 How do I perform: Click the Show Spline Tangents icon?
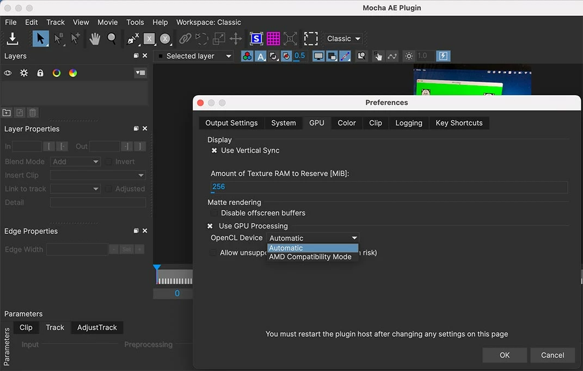[345, 56]
